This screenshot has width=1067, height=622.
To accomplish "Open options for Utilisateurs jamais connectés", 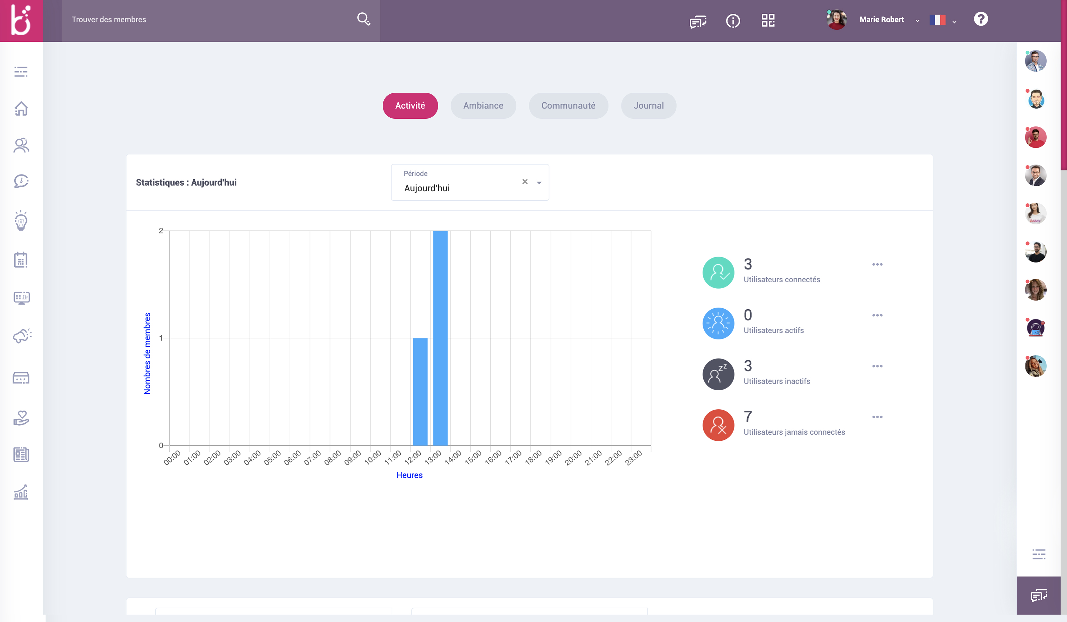I will tap(877, 417).
